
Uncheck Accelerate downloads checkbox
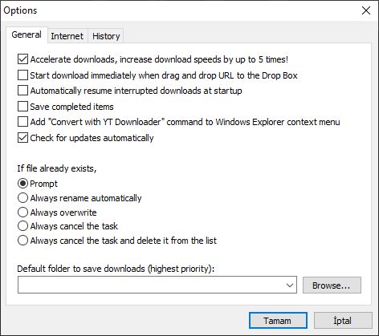point(22,59)
